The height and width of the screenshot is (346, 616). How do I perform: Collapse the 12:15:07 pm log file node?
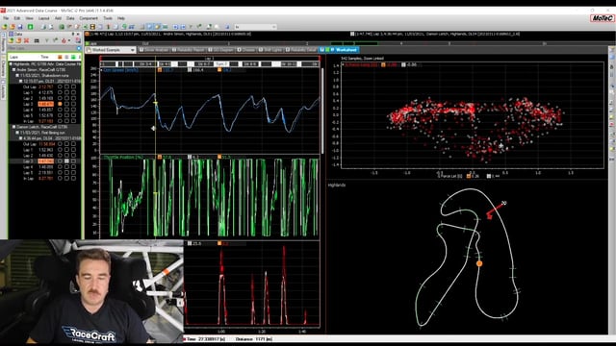pos(20,81)
